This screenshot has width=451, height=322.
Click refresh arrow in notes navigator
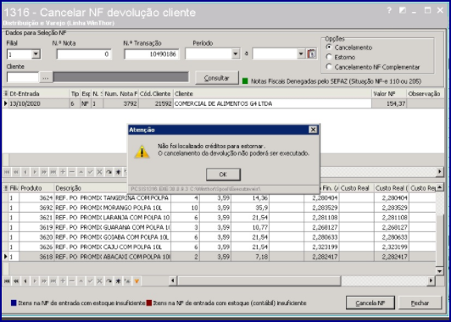click(109, 172)
